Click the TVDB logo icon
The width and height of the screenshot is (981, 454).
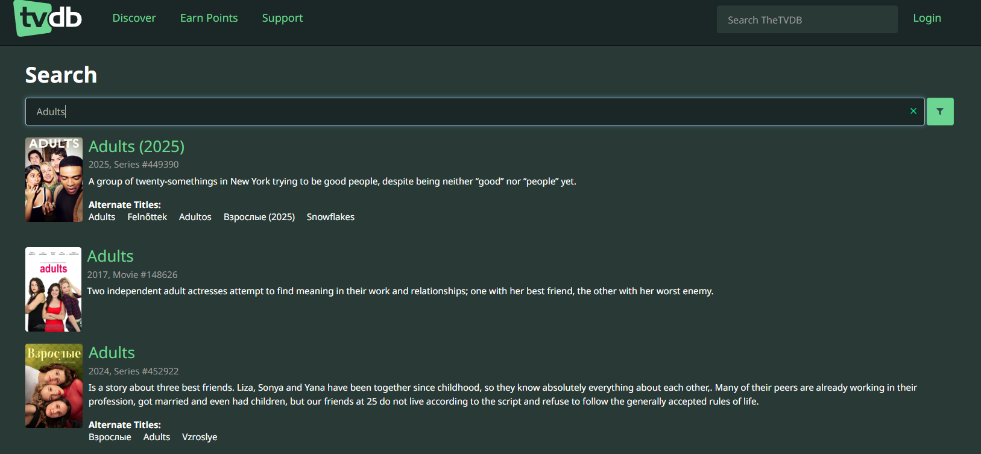click(48, 18)
